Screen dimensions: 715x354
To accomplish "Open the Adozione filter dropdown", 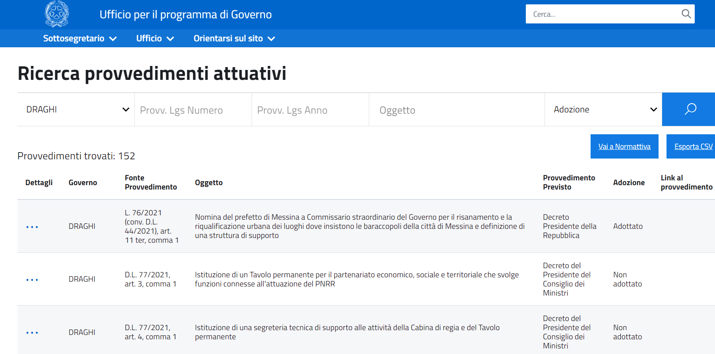I will (x=603, y=109).
